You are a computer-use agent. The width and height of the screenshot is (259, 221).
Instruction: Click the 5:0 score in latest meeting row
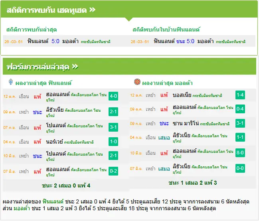click(x=55, y=41)
